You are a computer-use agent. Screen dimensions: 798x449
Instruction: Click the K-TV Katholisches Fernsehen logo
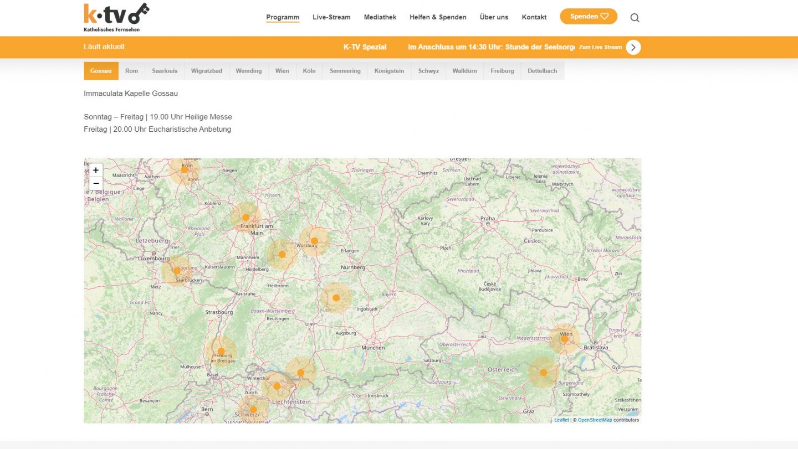[116, 17]
